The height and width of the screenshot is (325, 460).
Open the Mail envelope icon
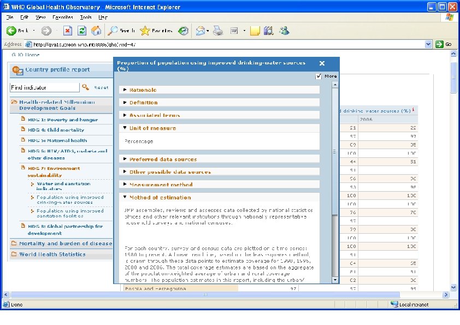pos(200,31)
